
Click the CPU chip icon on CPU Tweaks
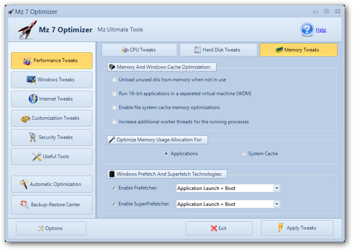pyautogui.click(x=125, y=50)
